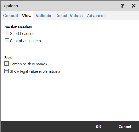Click the 'Short headers' label text

[x=22, y=34]
